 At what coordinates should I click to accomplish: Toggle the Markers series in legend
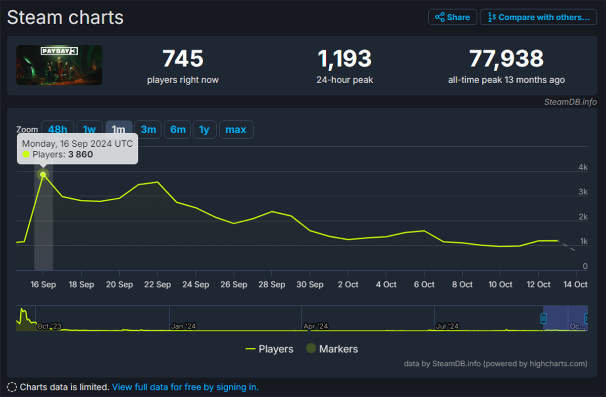point(332,349)
